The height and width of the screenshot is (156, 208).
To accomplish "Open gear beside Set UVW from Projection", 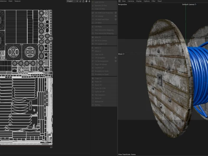I will [x=116, y=13].
